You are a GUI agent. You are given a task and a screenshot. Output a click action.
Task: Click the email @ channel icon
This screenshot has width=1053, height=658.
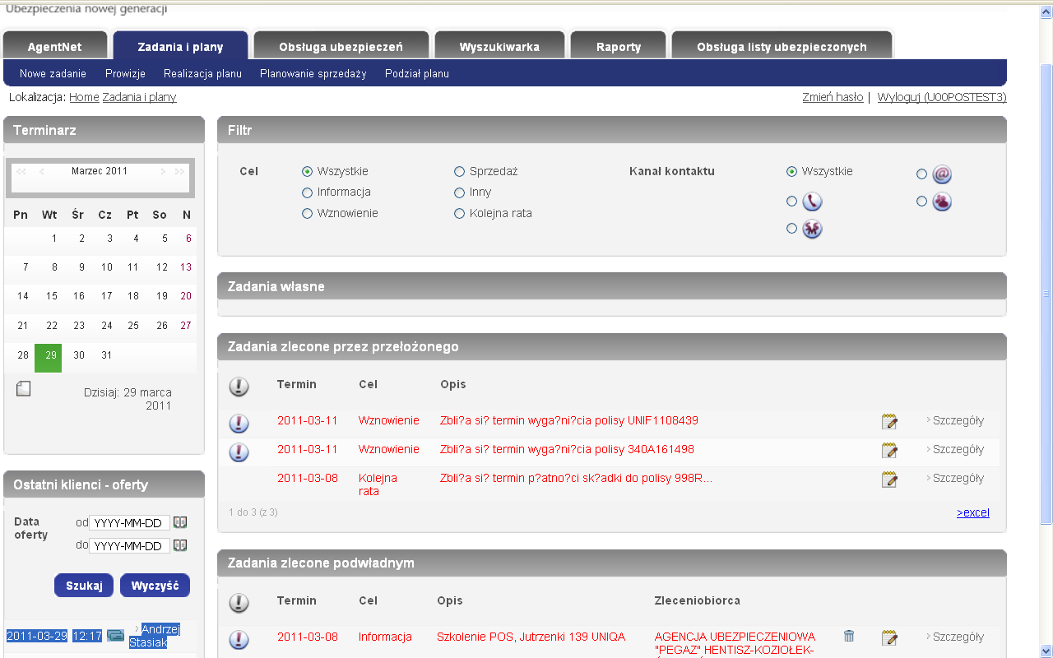943,174
